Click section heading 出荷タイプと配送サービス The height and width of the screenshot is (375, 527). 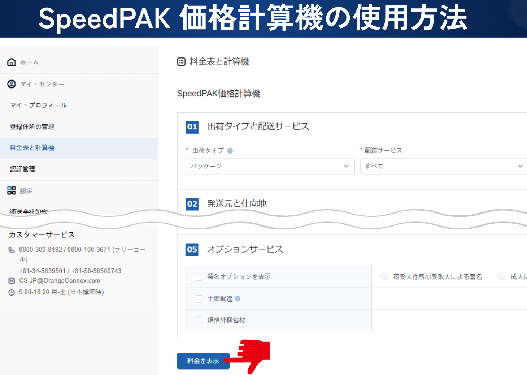coord(258,126)
